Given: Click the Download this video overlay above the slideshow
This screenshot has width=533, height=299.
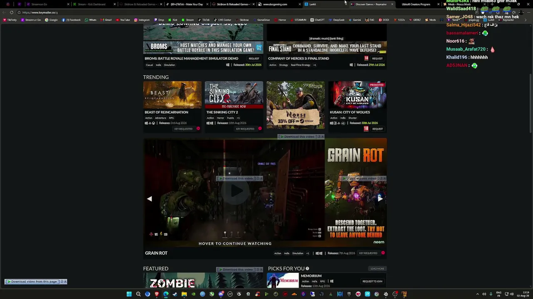Looking at the screenshot, I should 299,137.
